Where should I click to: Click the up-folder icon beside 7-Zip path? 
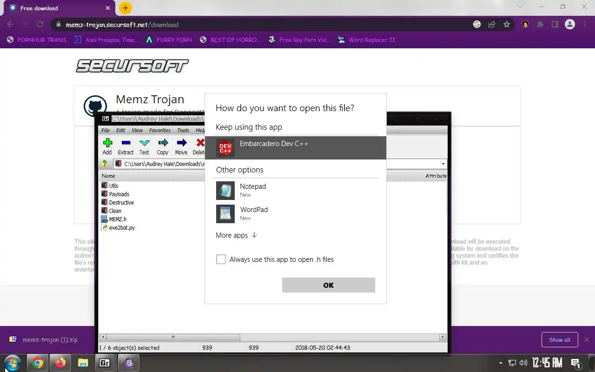point(105,164)
